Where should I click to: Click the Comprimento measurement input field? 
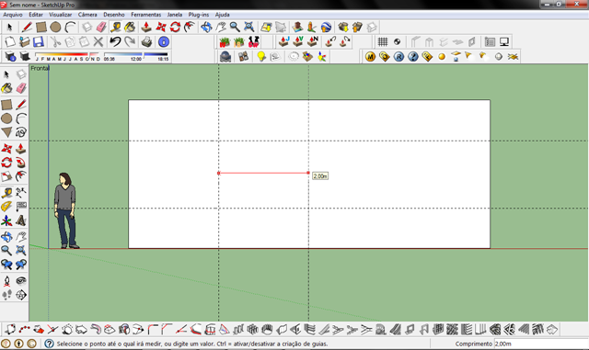point(541,344)
